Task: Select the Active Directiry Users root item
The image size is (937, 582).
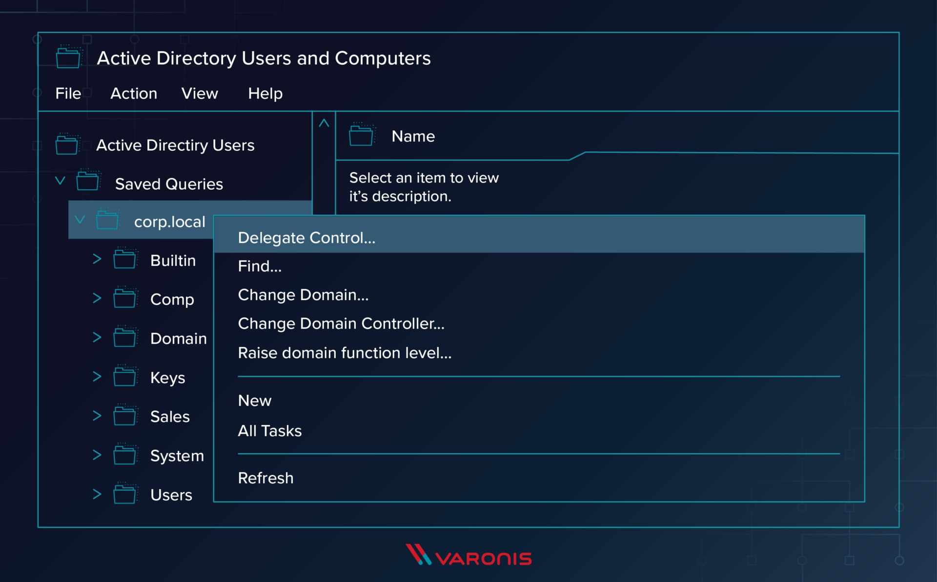Action: click(175, 145)
